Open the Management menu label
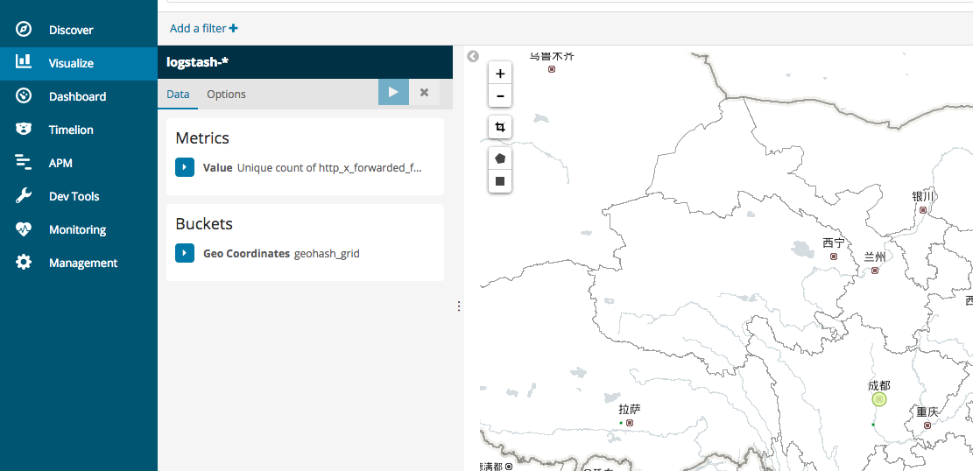973x471 pixels. [x=83, y=263]
